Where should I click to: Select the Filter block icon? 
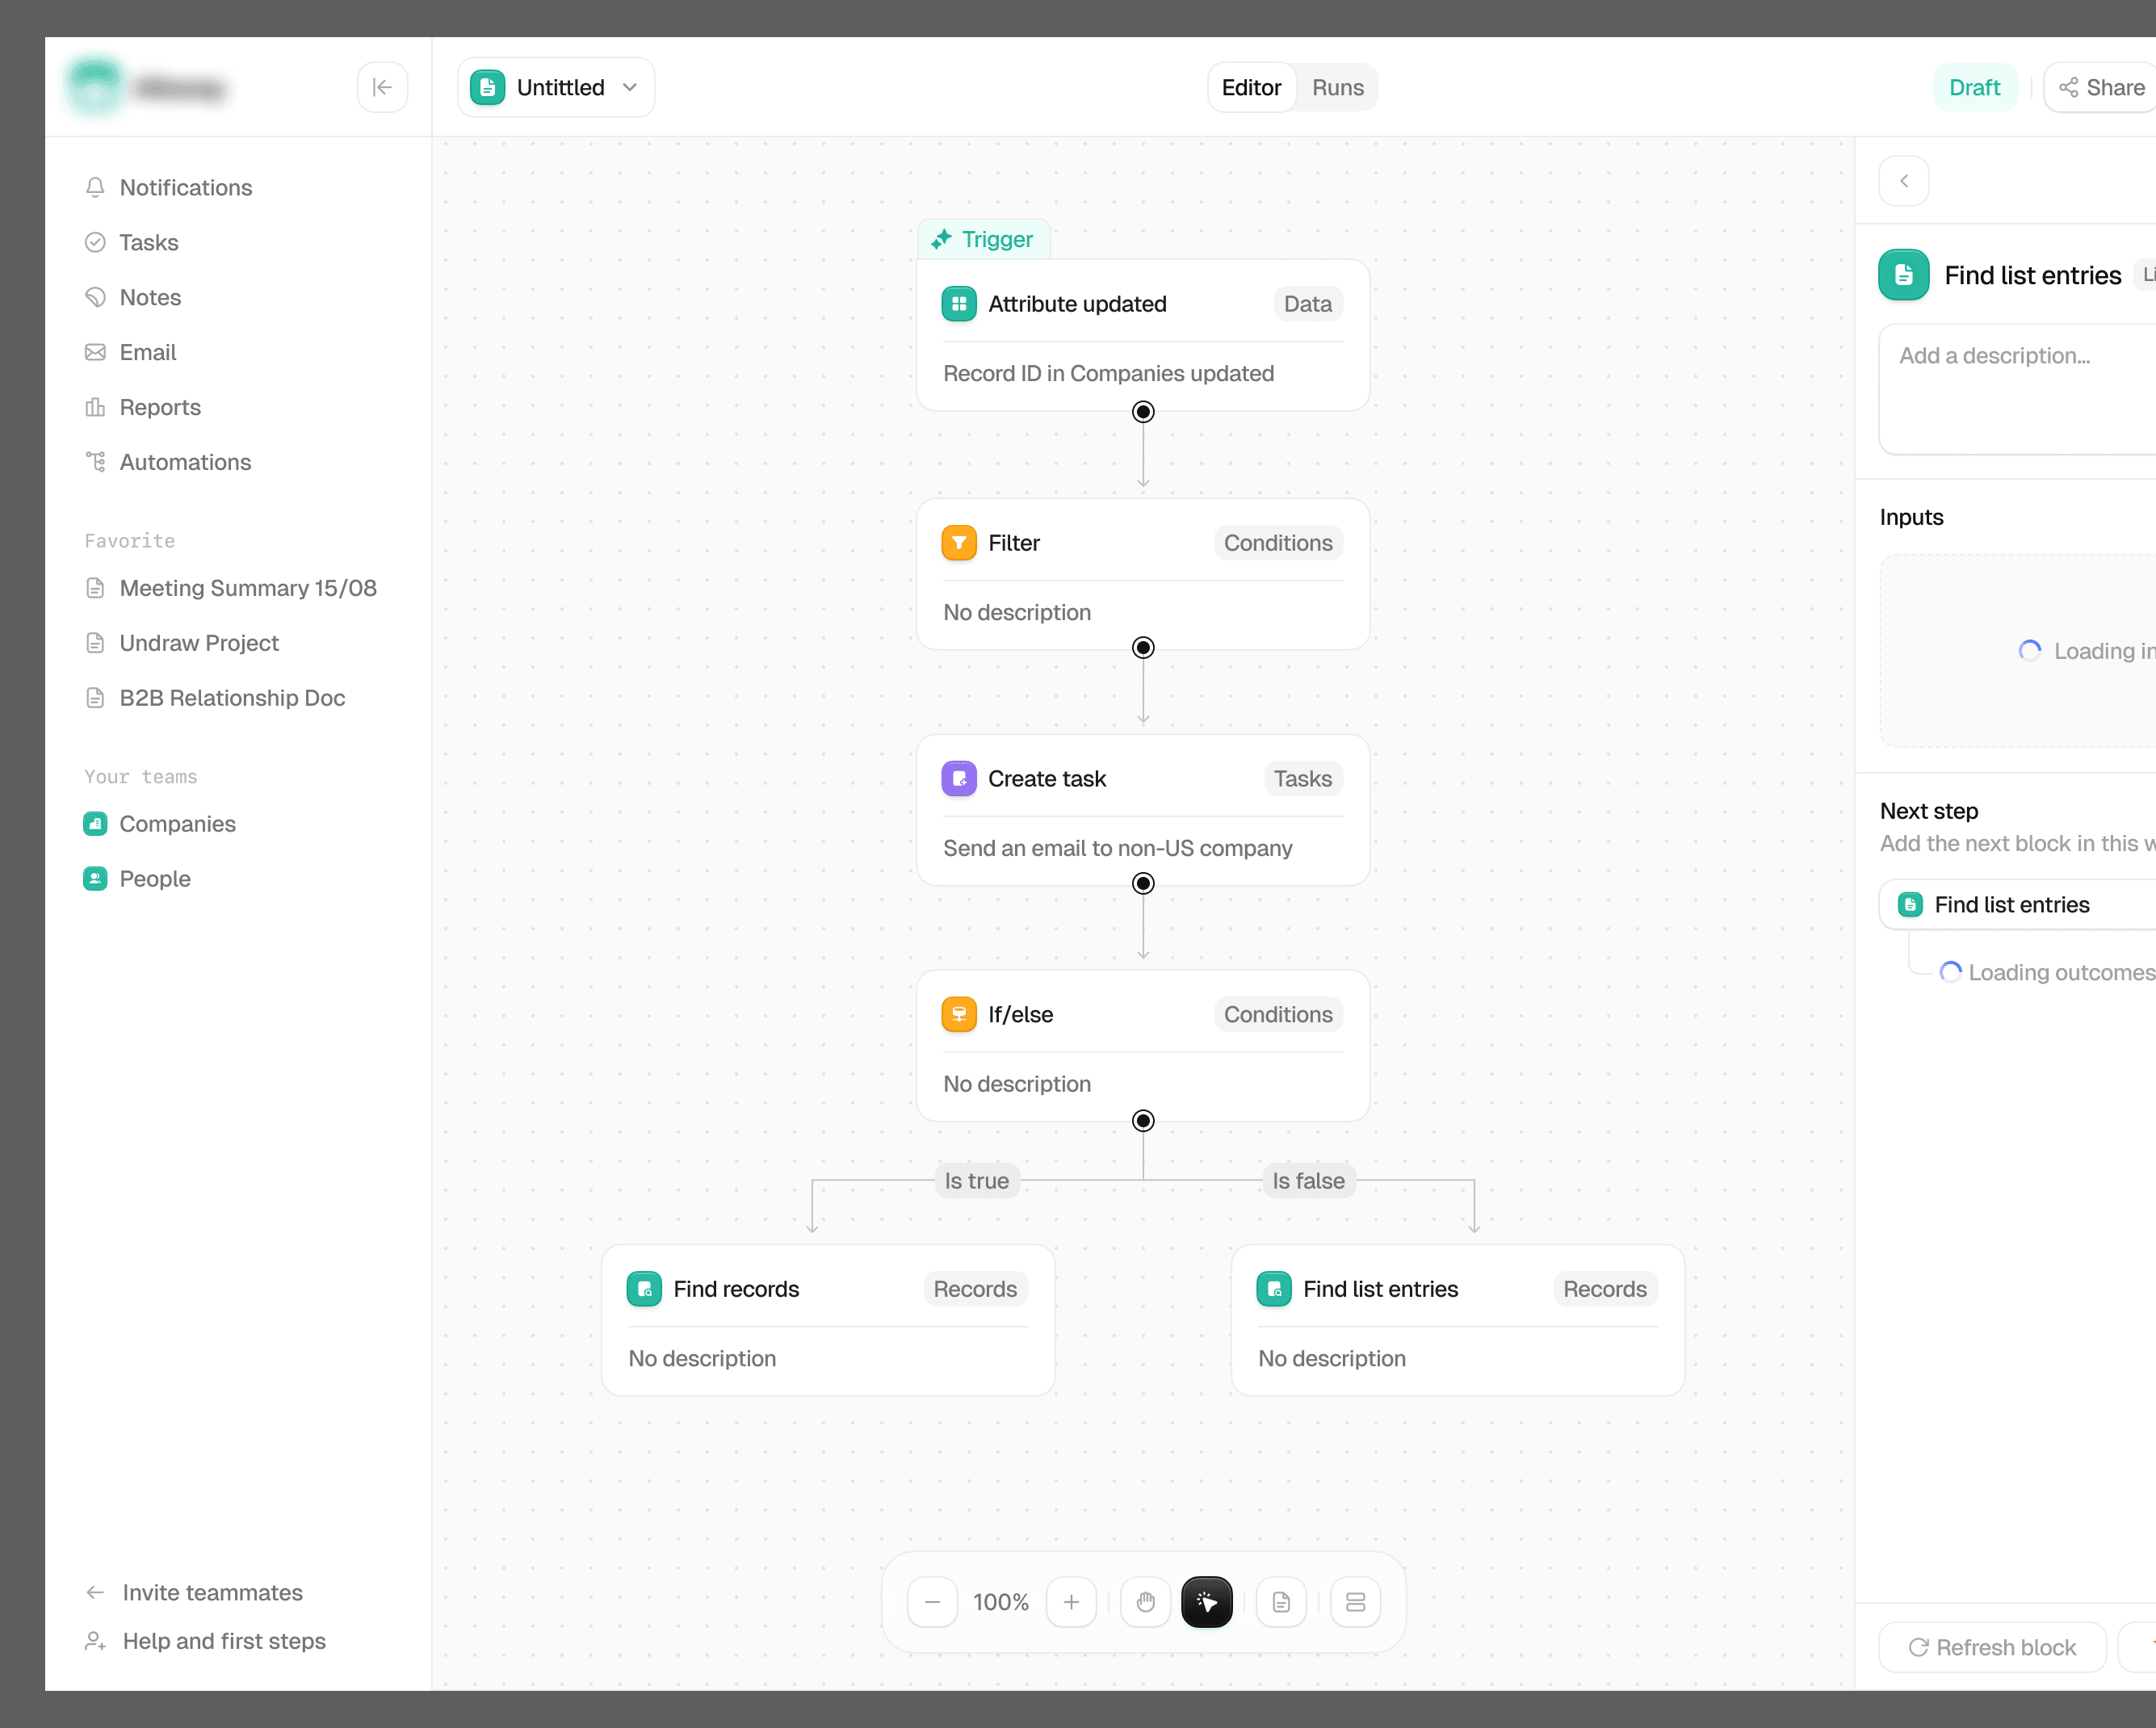click(959, 543)
